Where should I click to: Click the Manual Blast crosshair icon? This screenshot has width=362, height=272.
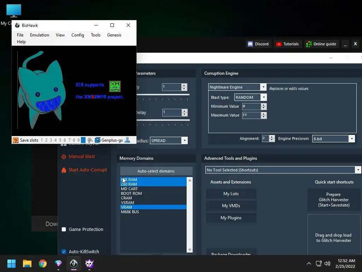(x=64, y=157)
